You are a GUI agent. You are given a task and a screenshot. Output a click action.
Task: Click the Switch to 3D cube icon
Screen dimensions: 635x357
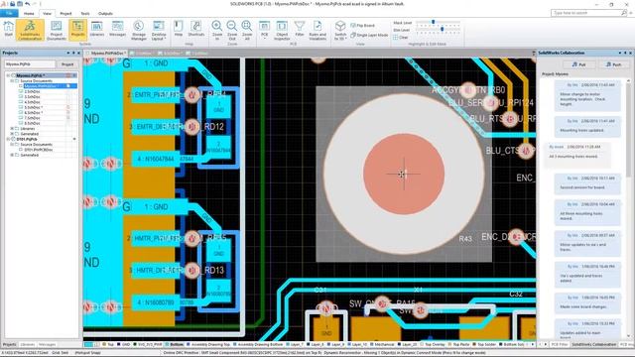tap(340, 31)
